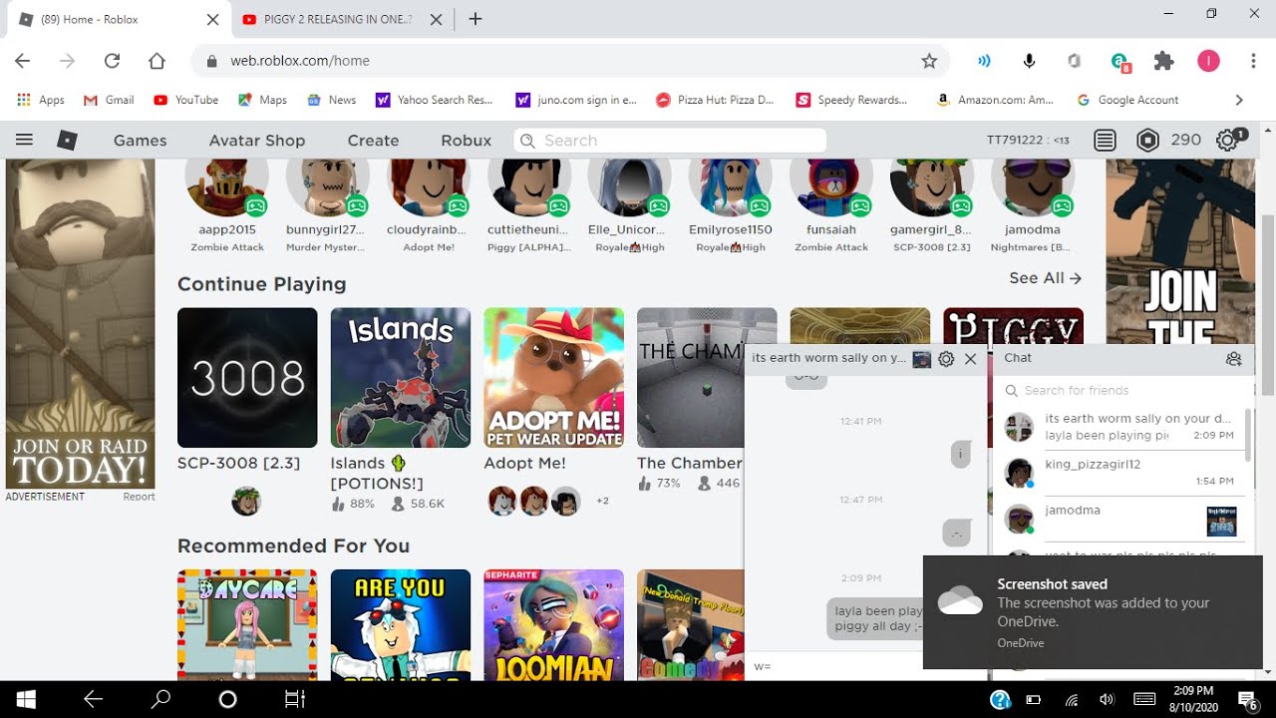Viewport: 1276px width, 718px height.
Task: Create a new chat group icon
Action: pos(1234,359)
